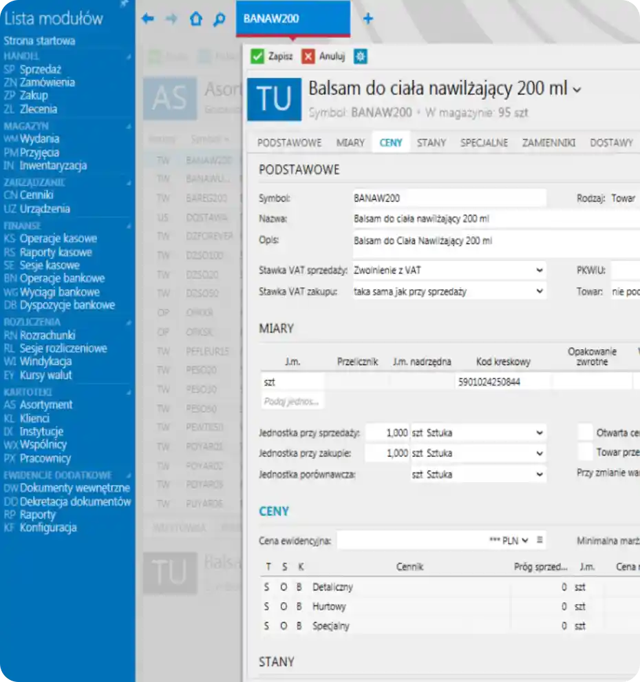Open search with magnifier icon
Image resolution: width=640 pixels, height=682 pixels.
click(220, 19)
